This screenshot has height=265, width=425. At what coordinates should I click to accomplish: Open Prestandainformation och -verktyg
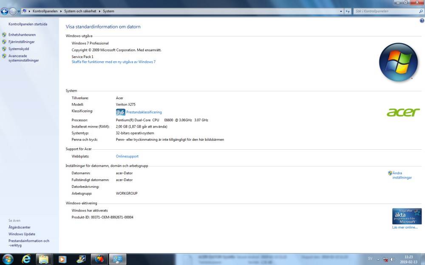(x=29, y=243)
